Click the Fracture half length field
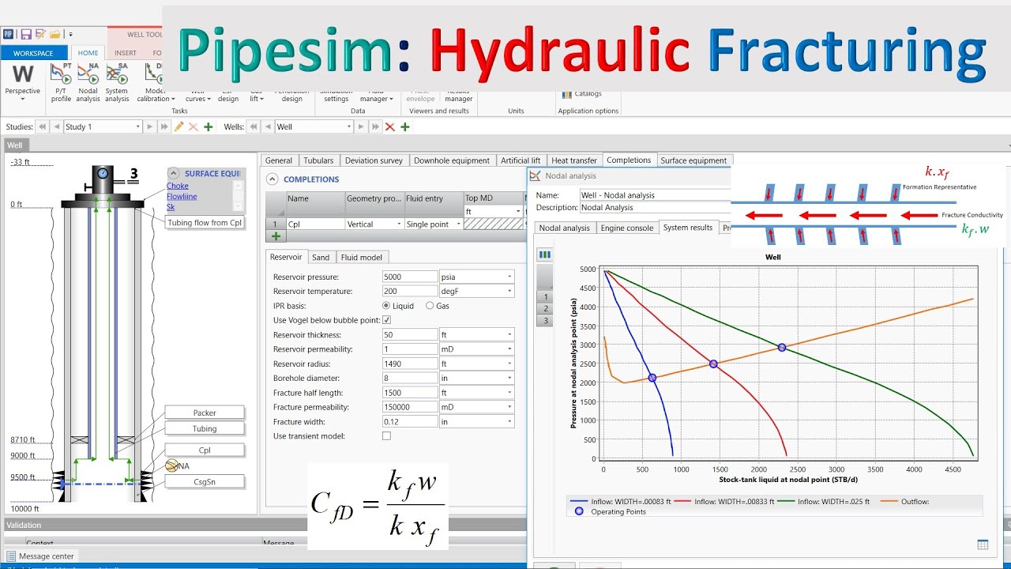This screenshot has height=569, width=1011. pos(409,393)
